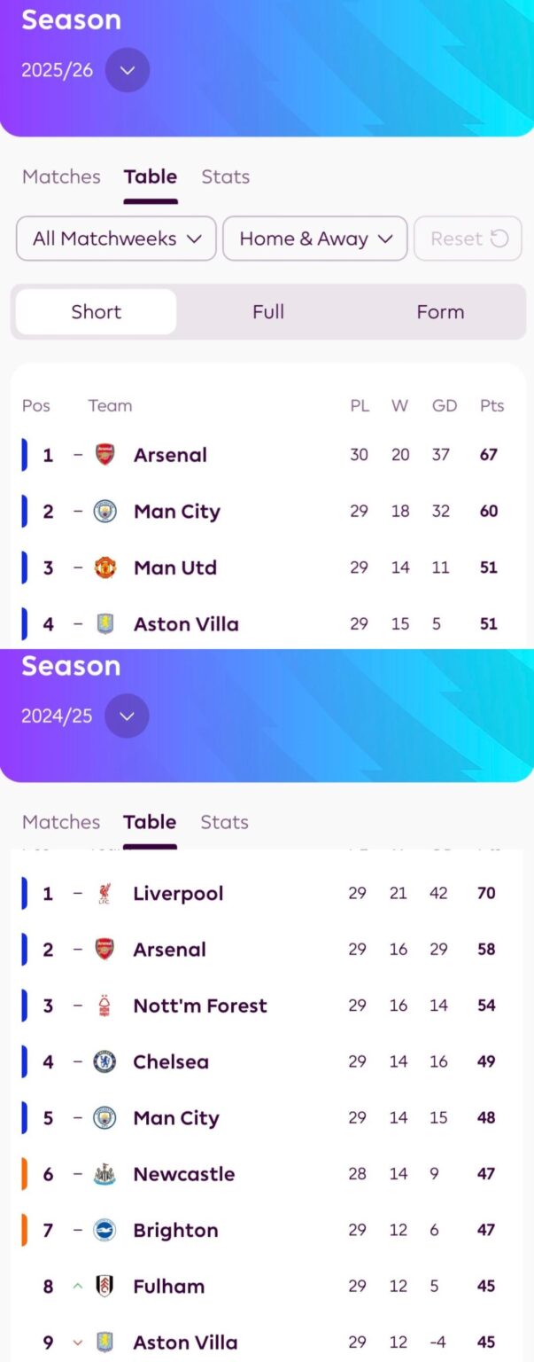Click the Liverpool club crest
Image resolution: width=534 pixels, height=1362 pixels.
[x=104, y=894]
